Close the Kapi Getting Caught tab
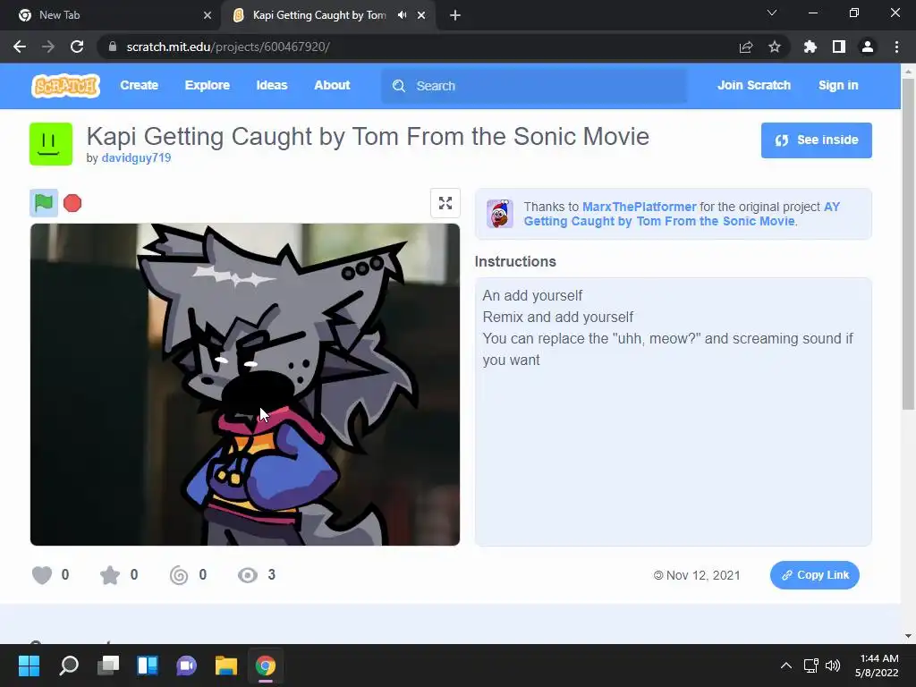 click(x=421, y=15)
